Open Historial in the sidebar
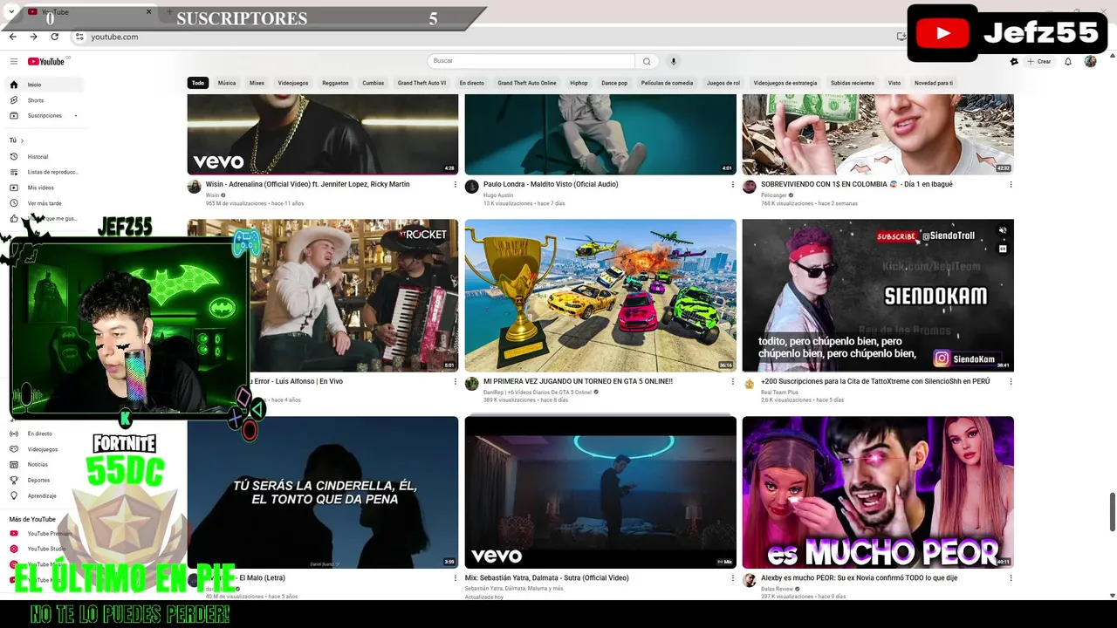 (x=44, y=157)
